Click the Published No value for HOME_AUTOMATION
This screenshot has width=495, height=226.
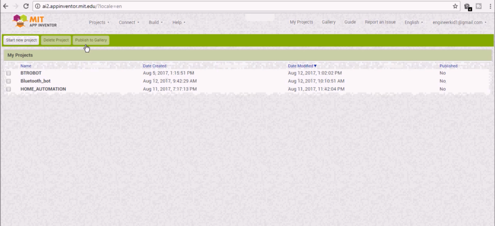(443, 89)
